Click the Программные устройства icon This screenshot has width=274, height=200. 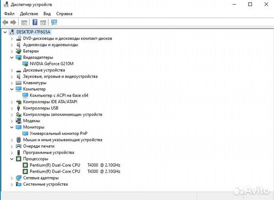tap(19, 153)
